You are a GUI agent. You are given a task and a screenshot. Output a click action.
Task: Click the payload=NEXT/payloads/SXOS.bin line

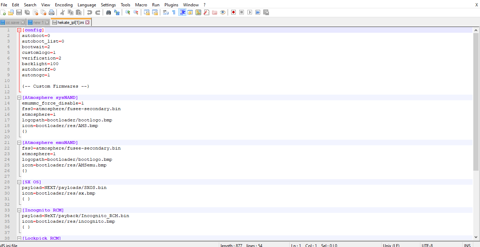(64, 188)
